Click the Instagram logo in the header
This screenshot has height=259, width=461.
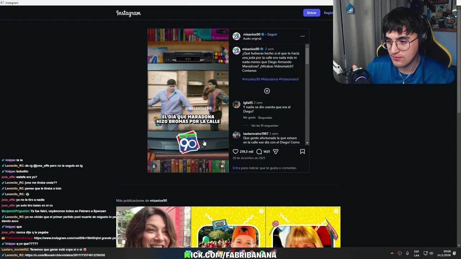click(x=129, y=13)
